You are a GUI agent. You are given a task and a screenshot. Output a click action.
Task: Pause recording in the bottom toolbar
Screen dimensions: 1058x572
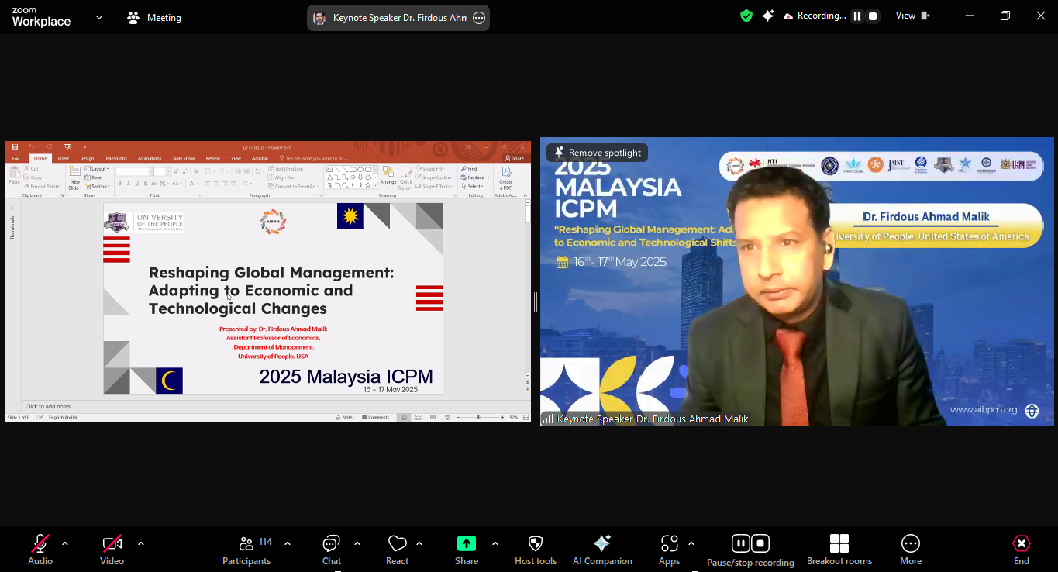(x=740, y=543)
